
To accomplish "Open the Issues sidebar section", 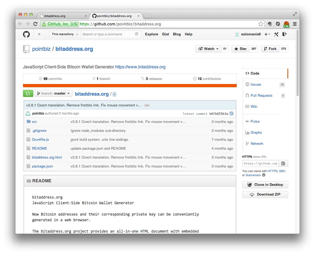I will pos(265,84).
